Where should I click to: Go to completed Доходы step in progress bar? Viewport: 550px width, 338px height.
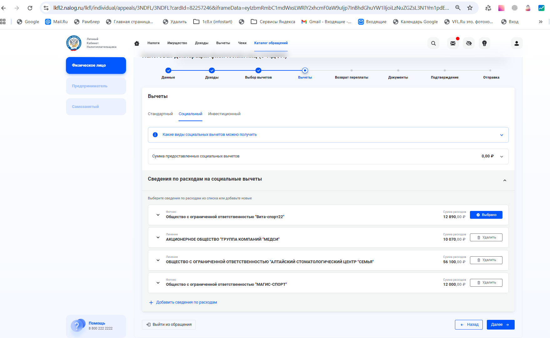(212, 70)
